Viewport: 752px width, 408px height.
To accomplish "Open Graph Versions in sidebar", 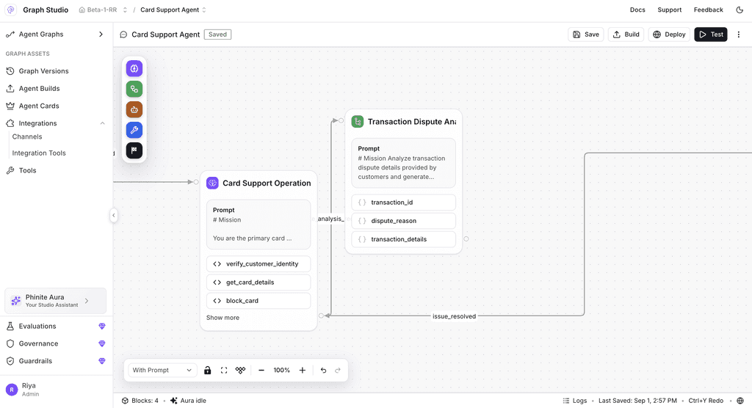I will (43, 71).
